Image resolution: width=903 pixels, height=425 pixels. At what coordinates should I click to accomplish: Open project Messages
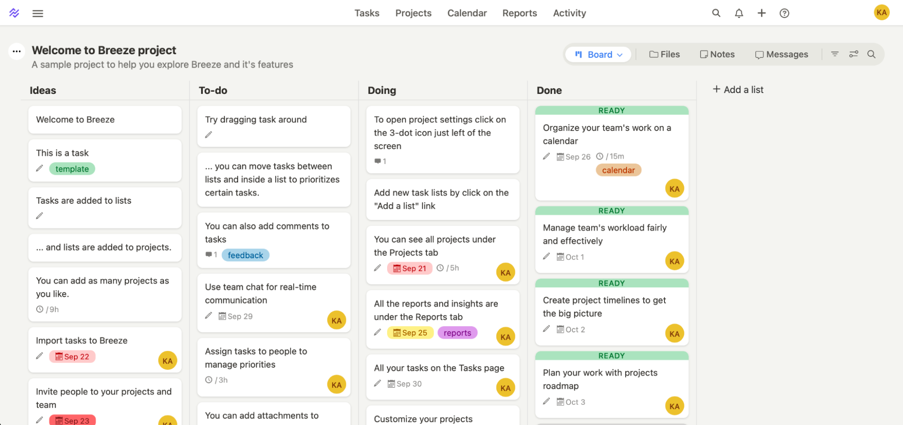(781, 54)
